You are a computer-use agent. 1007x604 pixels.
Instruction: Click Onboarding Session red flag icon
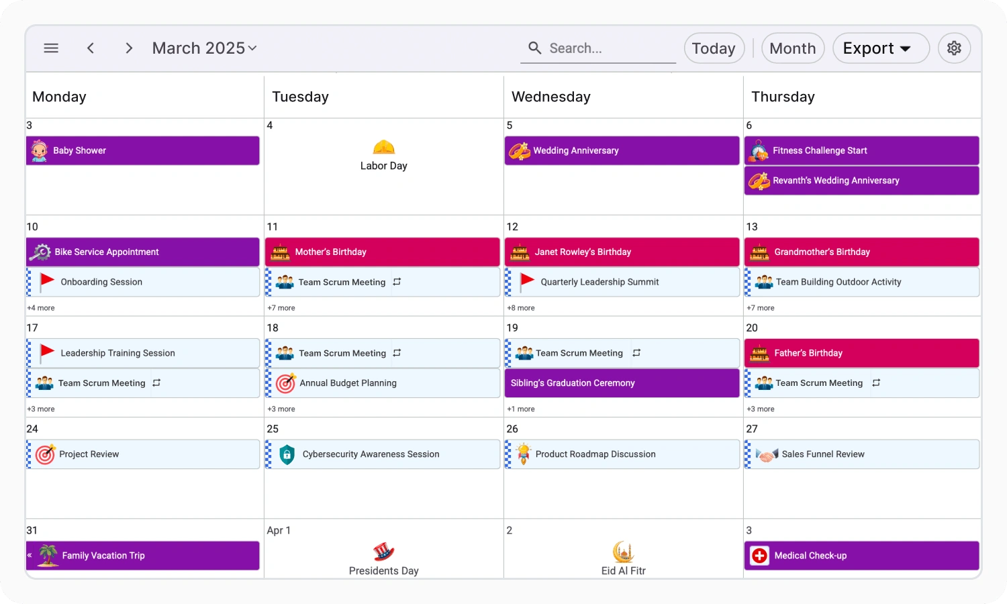(x=47, y=281)
